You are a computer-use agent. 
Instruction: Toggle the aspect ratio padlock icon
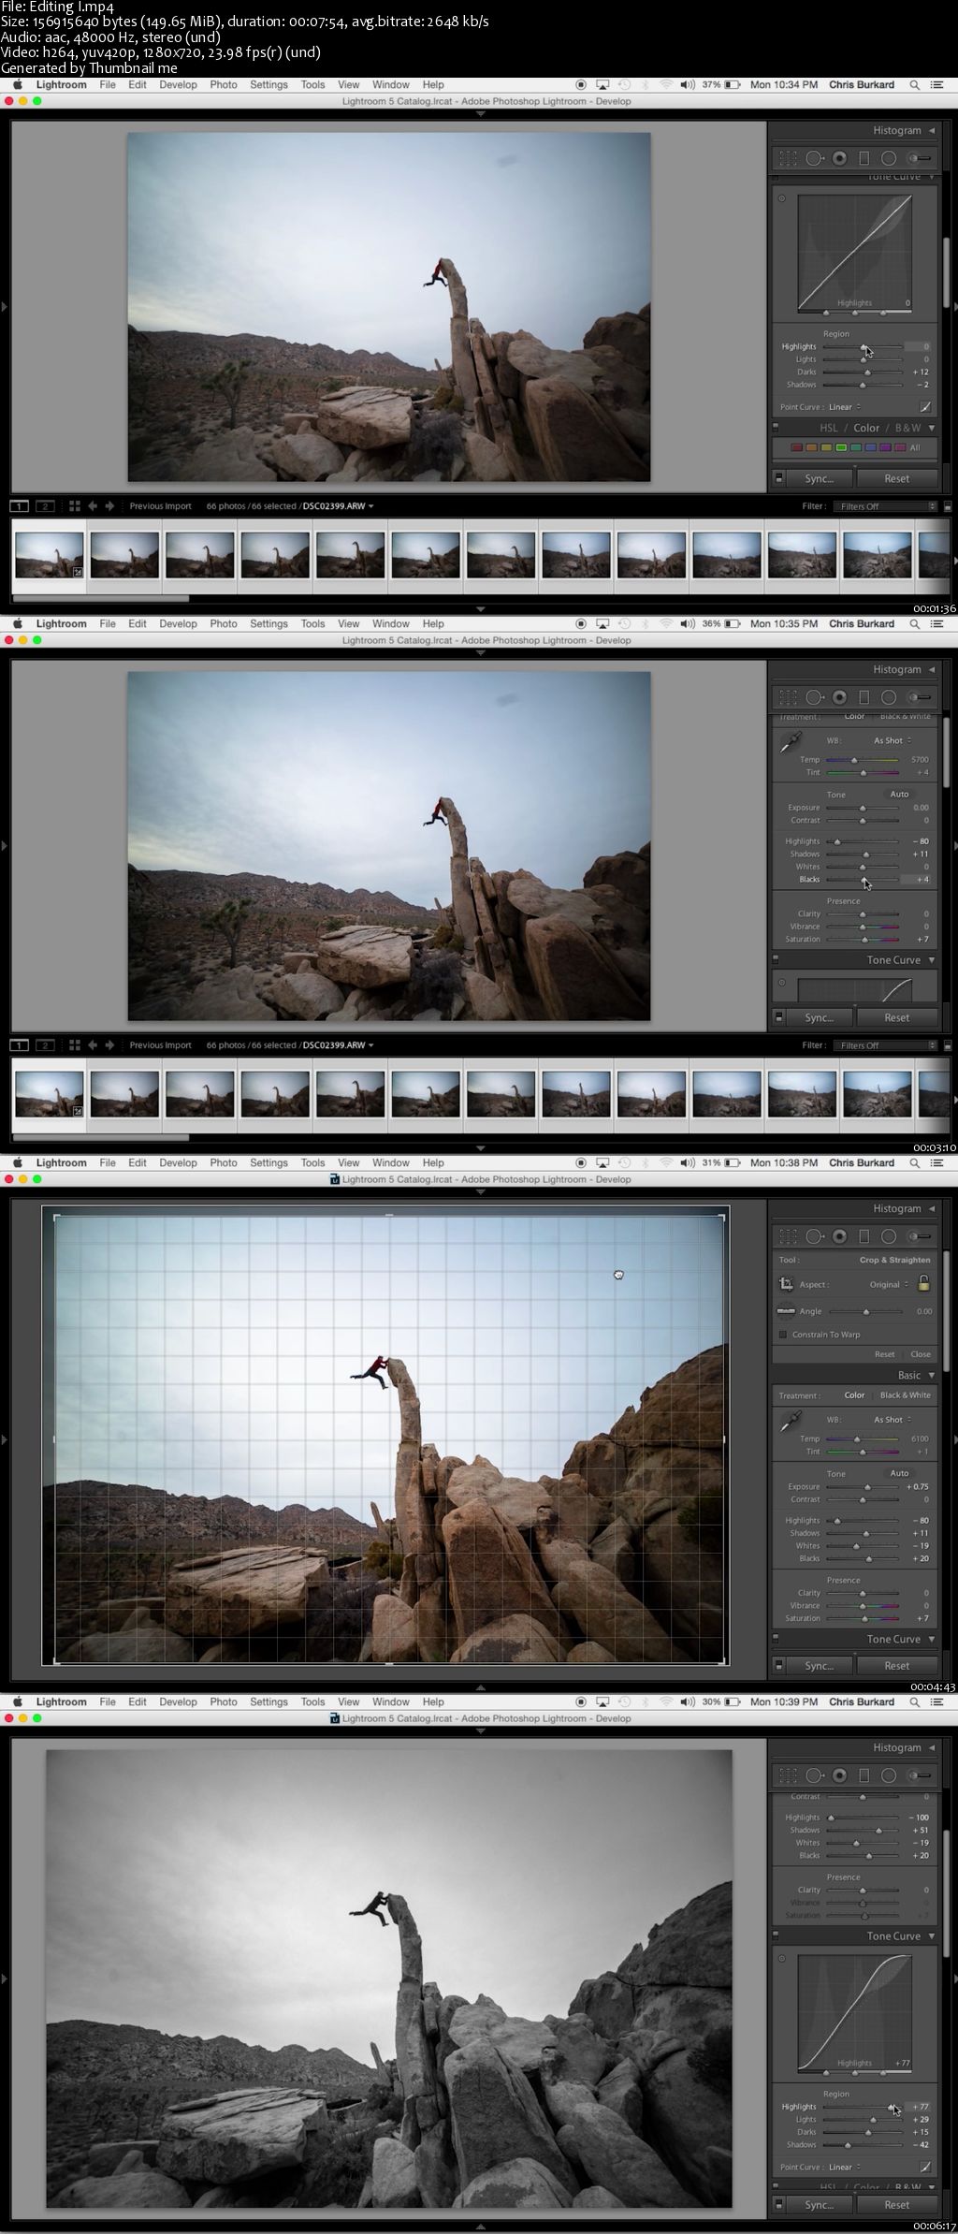(924, 1283)
